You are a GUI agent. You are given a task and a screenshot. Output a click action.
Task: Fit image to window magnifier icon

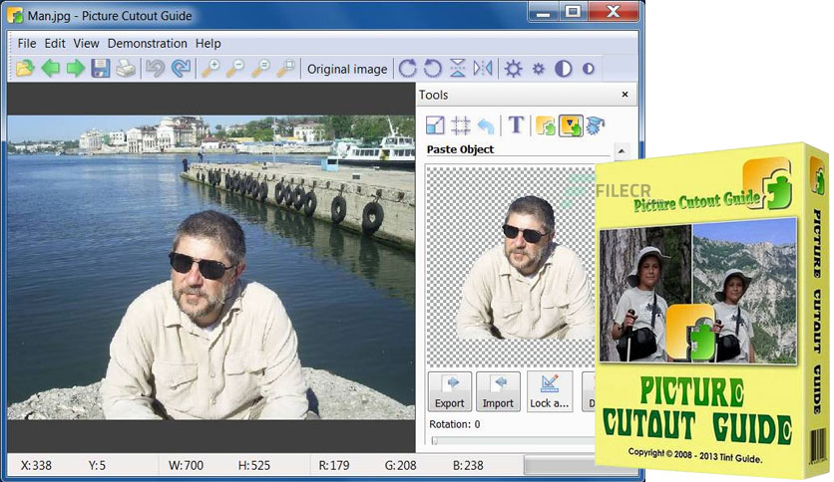tap(286, 69)
